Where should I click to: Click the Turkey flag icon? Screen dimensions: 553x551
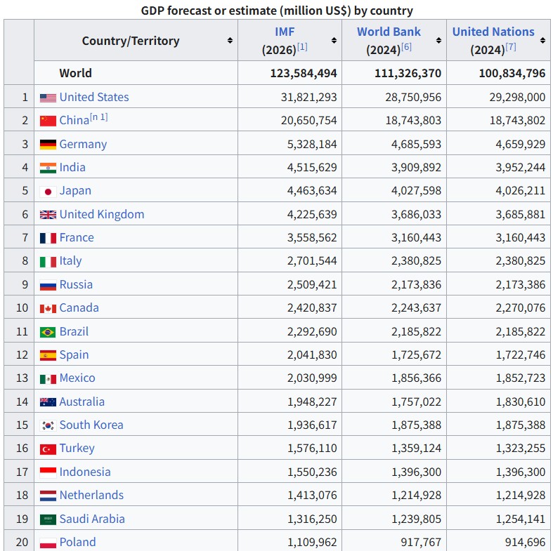[48, 449]
